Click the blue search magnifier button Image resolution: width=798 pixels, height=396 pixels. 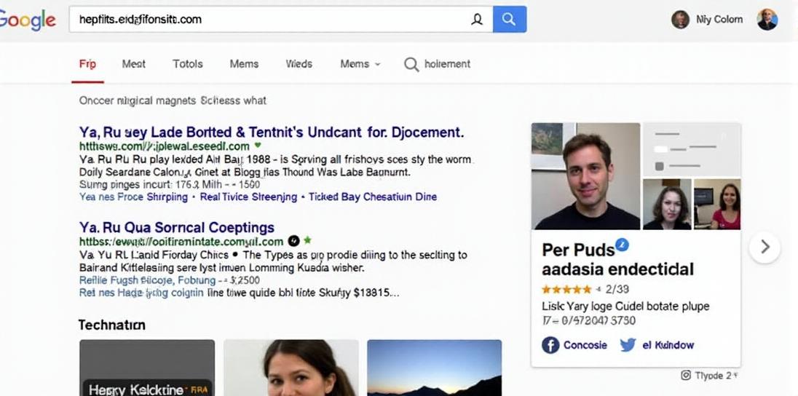pyautogui.click(x=510, y=20)
